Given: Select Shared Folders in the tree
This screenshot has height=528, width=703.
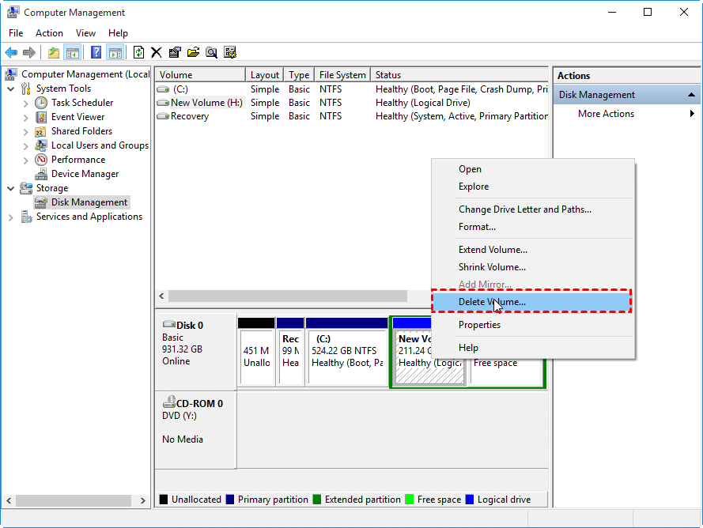Looking at the screenshot, I should pyautogui.click(x=81, y=131).
